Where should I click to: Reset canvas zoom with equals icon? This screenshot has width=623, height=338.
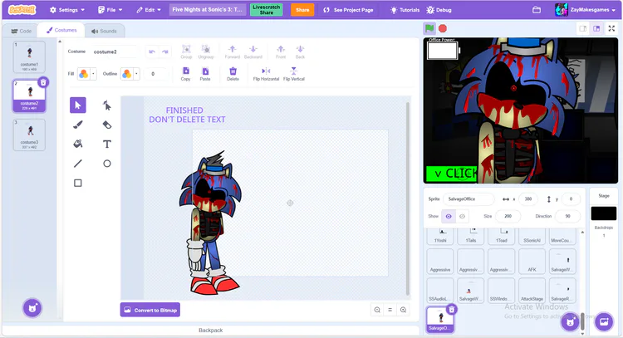pyautogui.click(x=390, y=310)
